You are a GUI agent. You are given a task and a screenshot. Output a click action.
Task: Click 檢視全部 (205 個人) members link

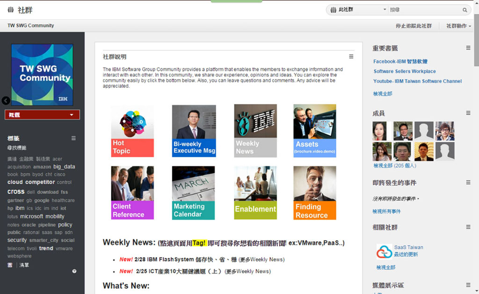(x=395, y=166)
